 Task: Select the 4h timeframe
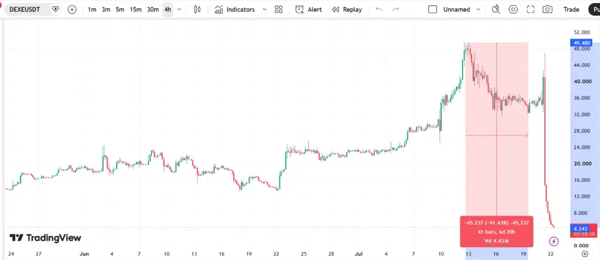tap(168, 9)
